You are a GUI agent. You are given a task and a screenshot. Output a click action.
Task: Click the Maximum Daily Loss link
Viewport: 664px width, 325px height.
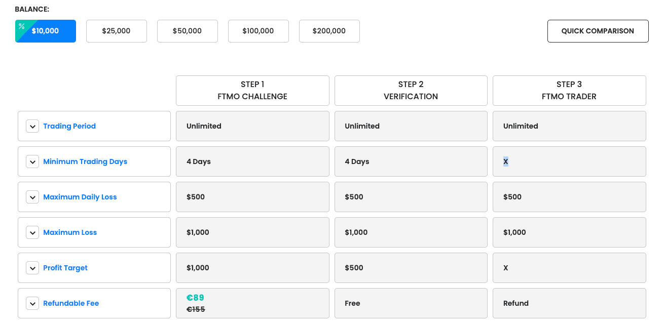tap(80, 197)
